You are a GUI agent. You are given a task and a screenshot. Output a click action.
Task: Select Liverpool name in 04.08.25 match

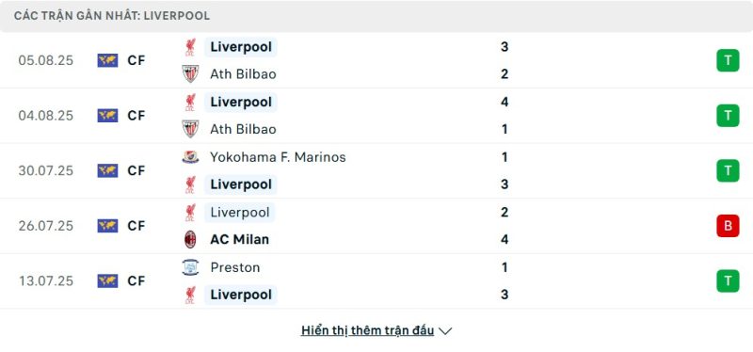(x=241, y=102)
